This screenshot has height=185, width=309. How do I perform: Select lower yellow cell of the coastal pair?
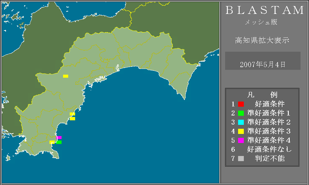(72, 119)
